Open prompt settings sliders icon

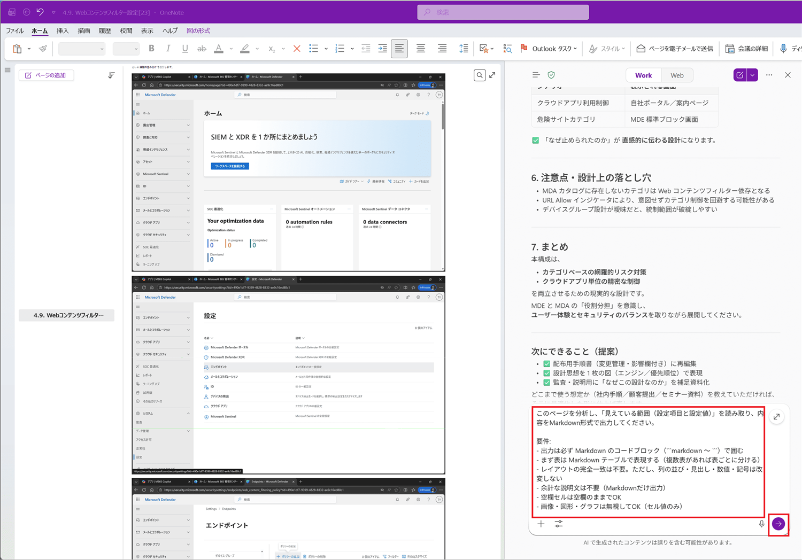coord(559,524)
